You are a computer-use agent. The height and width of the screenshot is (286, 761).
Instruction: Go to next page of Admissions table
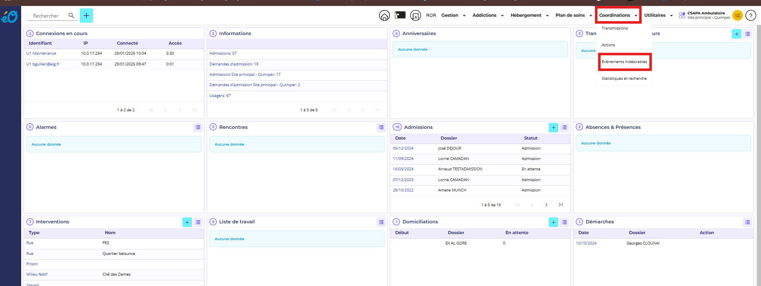546,205
